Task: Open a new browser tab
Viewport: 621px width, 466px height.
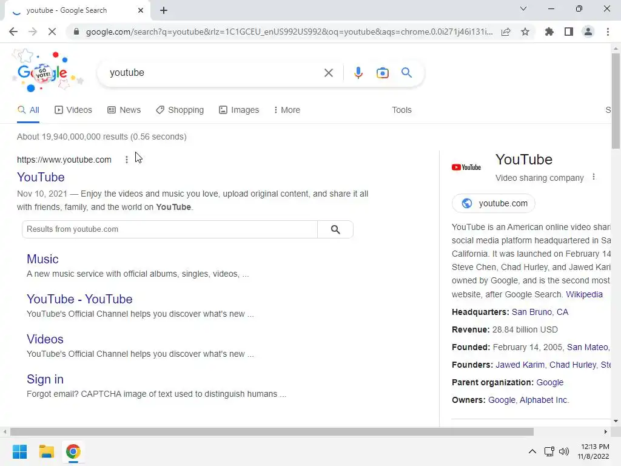Action: click(164, 10)
